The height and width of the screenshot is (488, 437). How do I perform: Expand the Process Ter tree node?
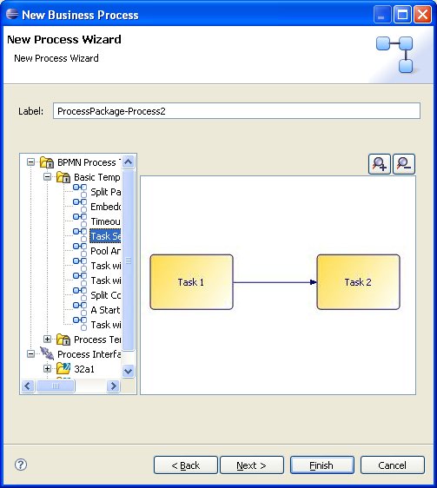click(x=47, y=340)
